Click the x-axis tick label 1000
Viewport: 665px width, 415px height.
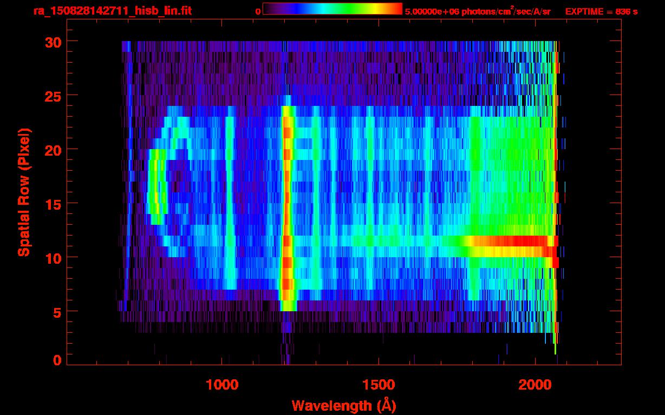[x=222, y=385]
